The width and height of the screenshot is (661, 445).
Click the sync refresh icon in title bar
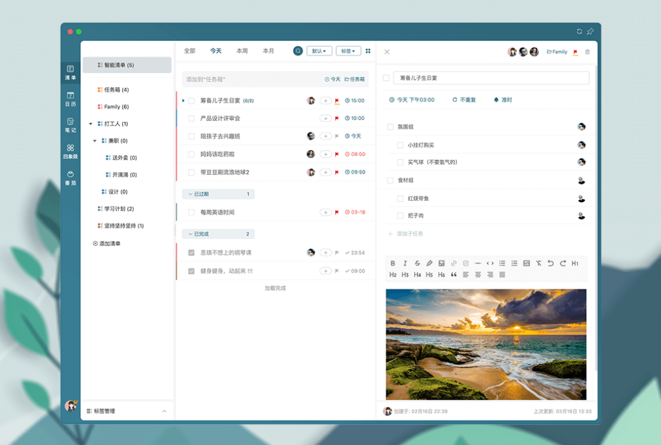click(579, 31)
